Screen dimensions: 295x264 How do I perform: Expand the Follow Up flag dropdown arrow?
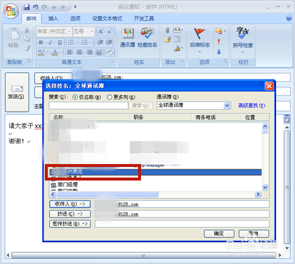(199, 52)
